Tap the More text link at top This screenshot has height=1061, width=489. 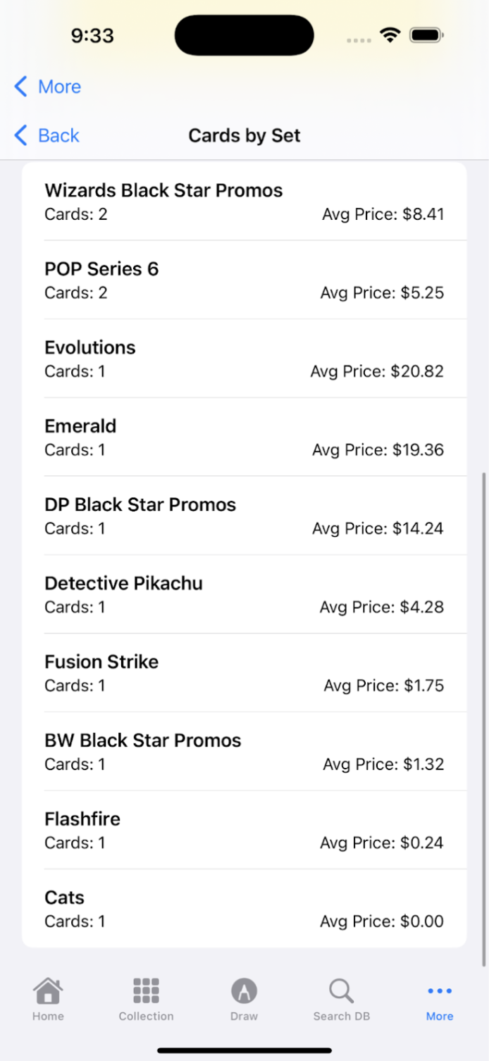click(x=59, y=87)
